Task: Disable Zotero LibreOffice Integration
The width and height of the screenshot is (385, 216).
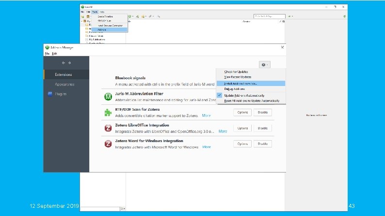Action: point(263,128)
